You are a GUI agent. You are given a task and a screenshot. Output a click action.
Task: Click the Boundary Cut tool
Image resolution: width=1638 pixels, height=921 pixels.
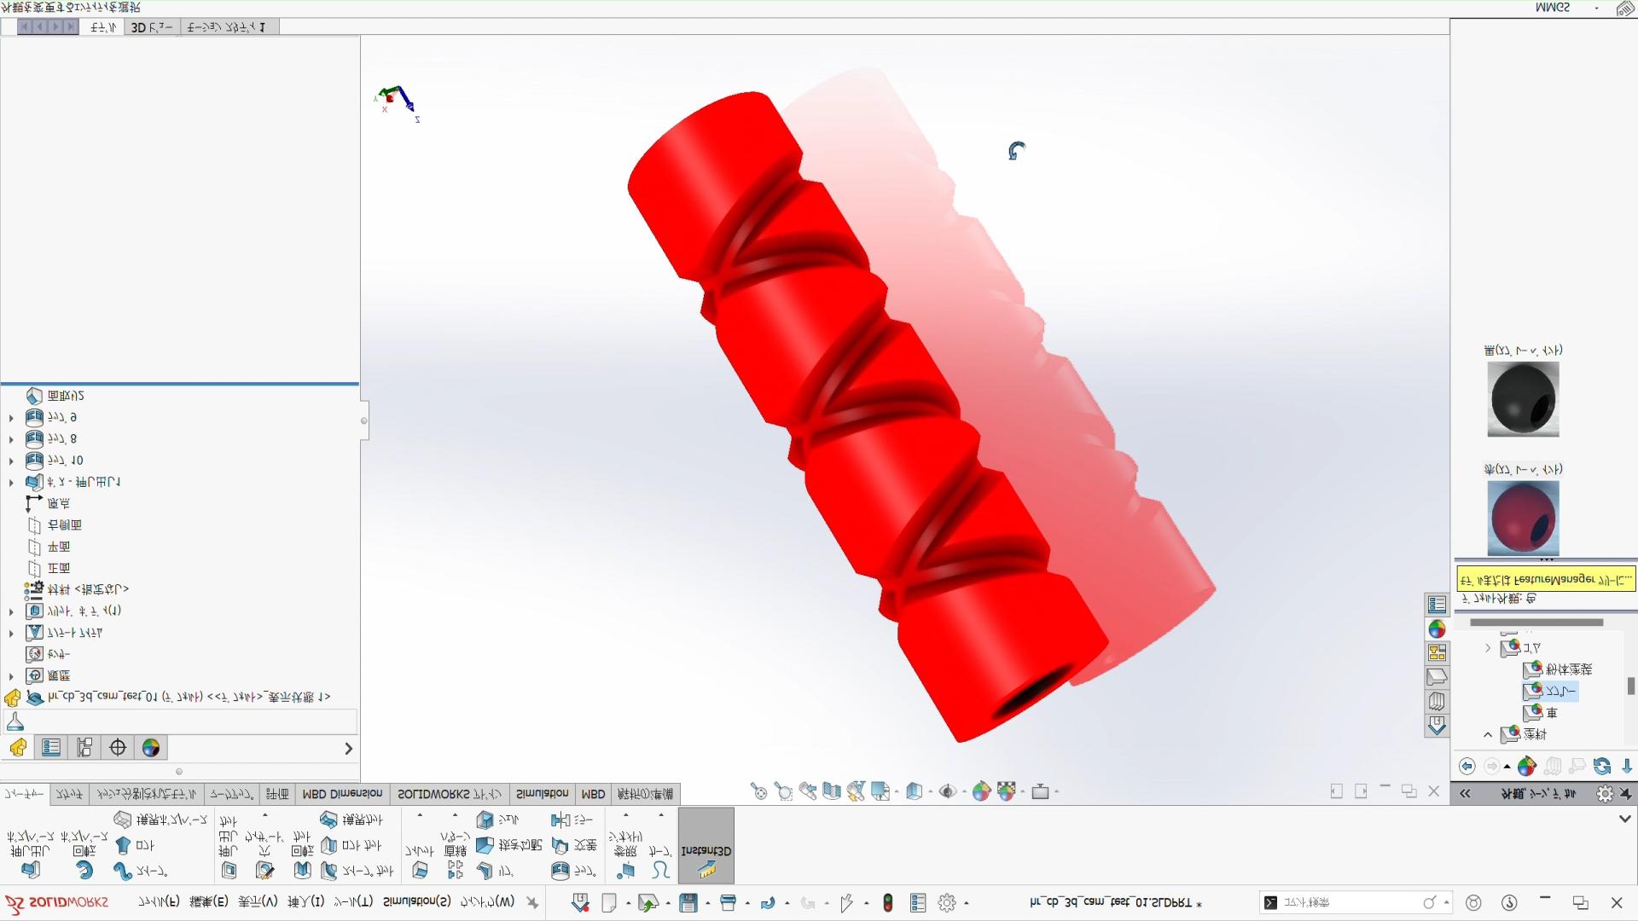pyautogui.click(x=351, y=820)
